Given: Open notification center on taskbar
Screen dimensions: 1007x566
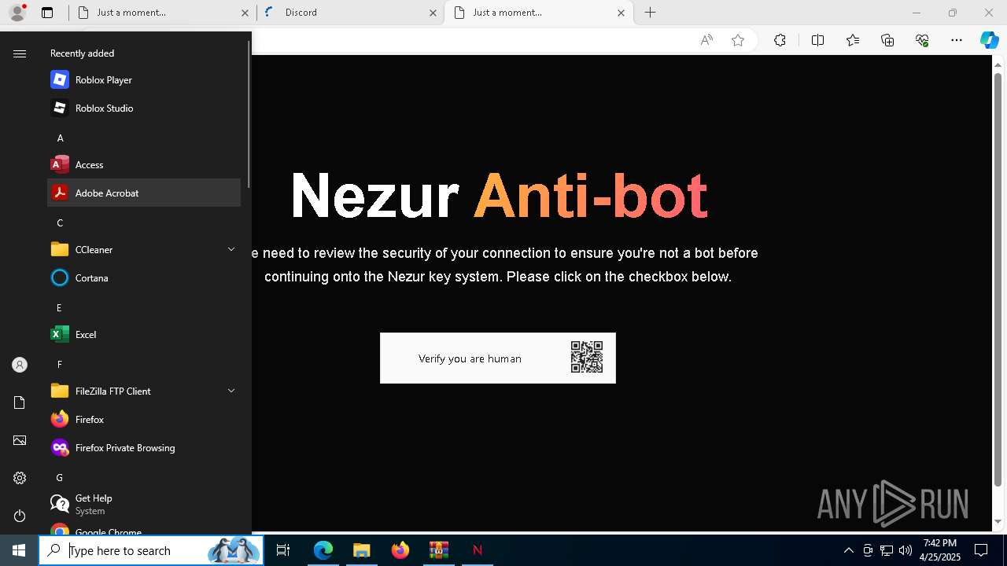Looking at the screenshot, I should click(981, 550).
